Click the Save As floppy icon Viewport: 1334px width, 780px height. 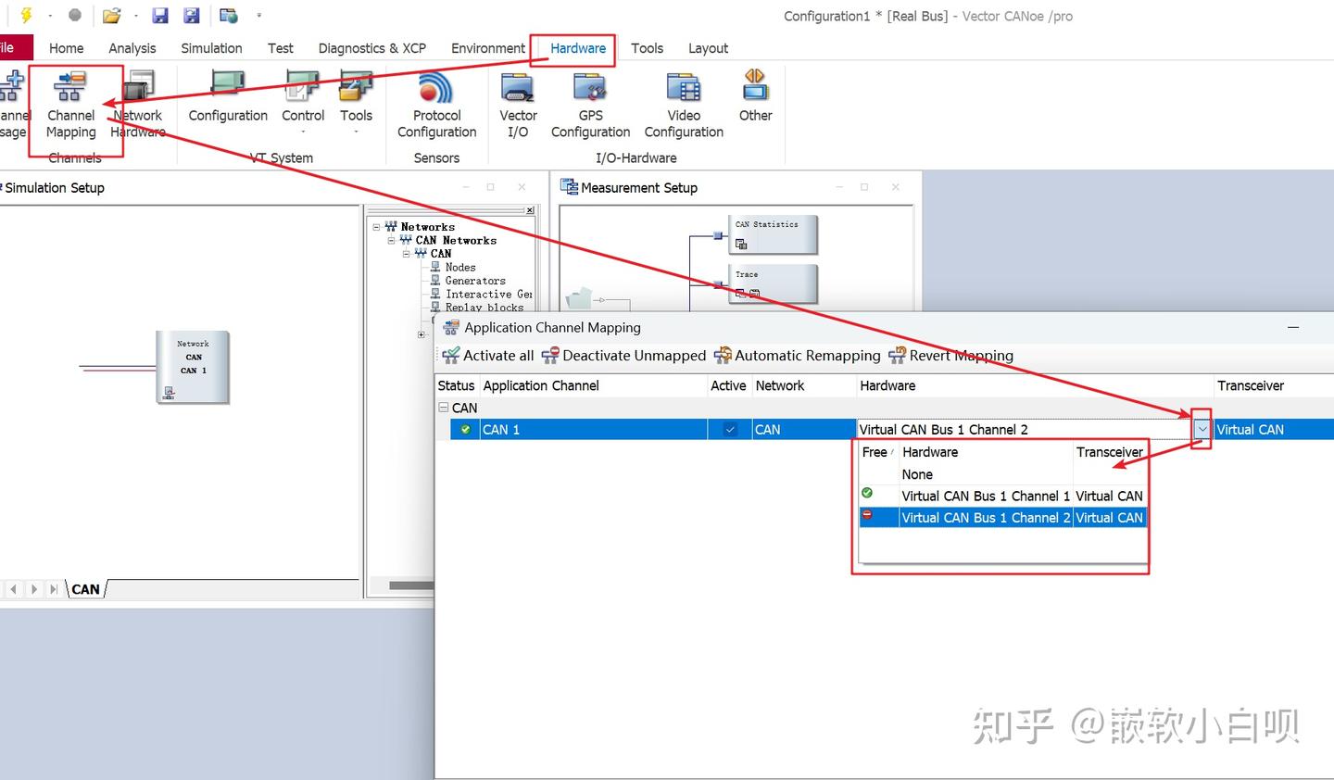point(192,16)
